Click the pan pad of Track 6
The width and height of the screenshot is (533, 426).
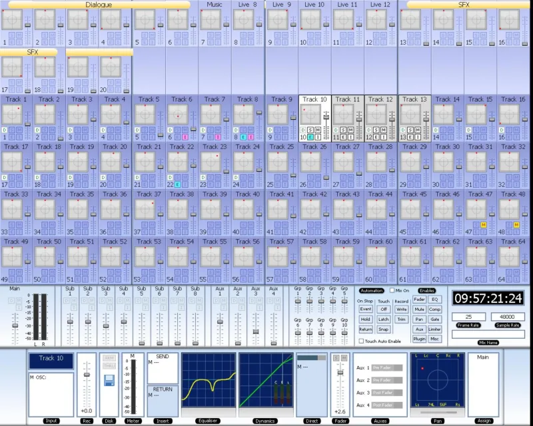(x=178, y=114)
